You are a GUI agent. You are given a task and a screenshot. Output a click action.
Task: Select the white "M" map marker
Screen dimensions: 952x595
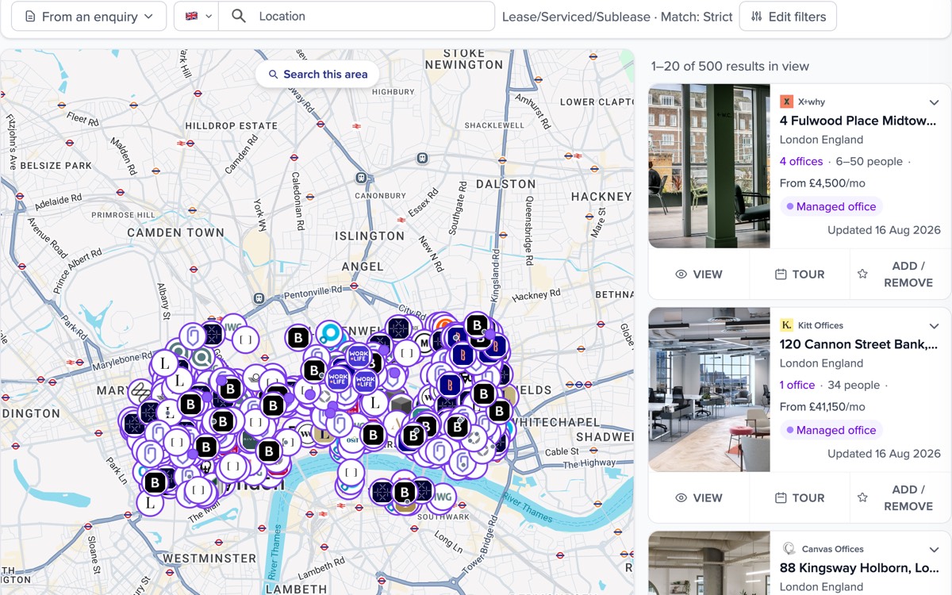tap(425, 344)
